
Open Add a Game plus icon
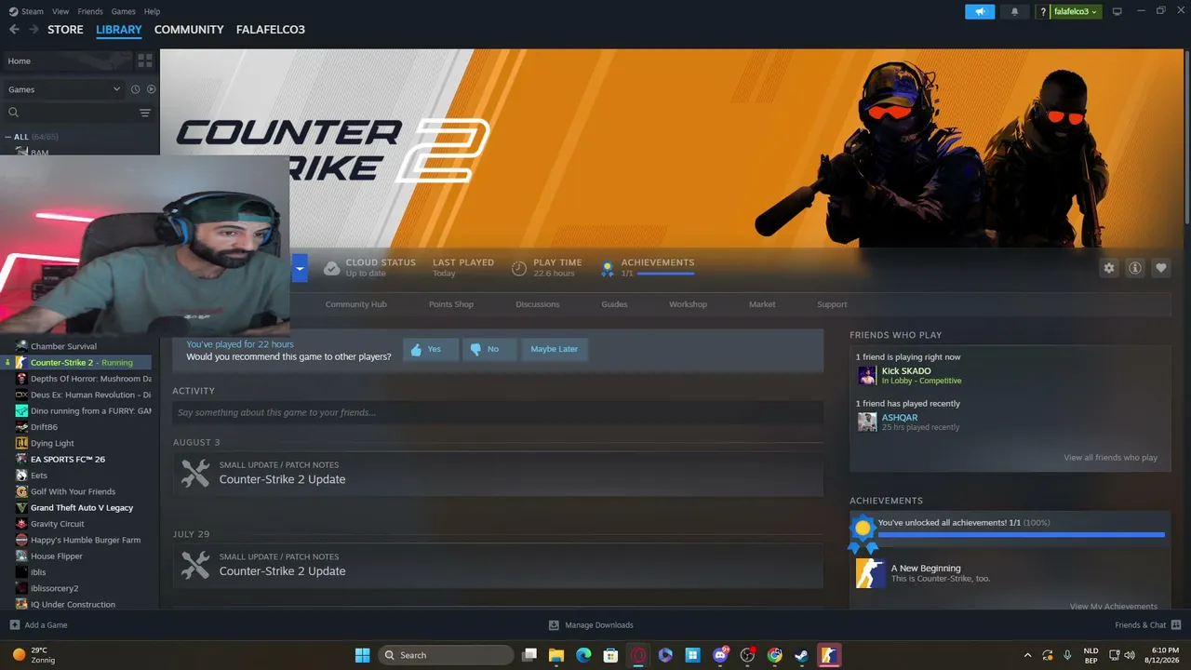14,625
